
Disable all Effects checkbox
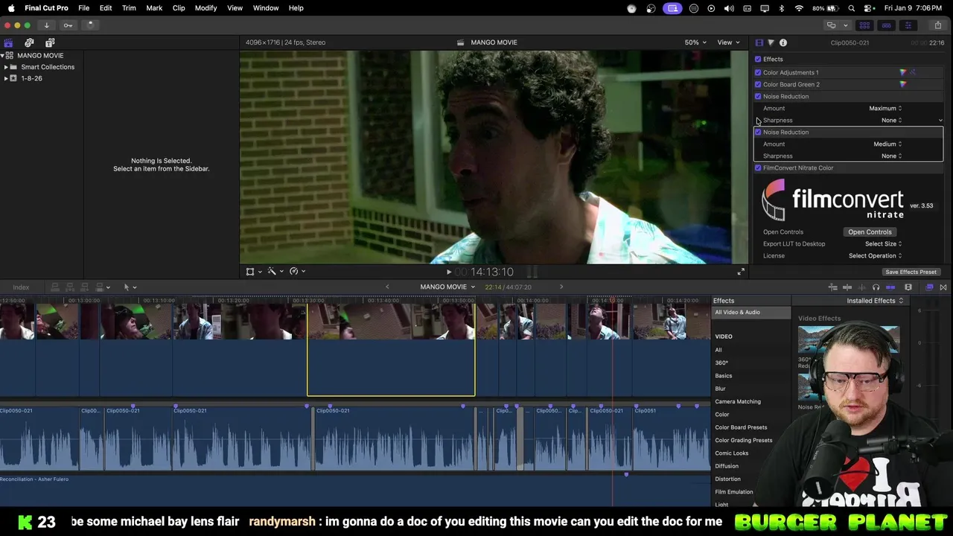click(758, 59)
